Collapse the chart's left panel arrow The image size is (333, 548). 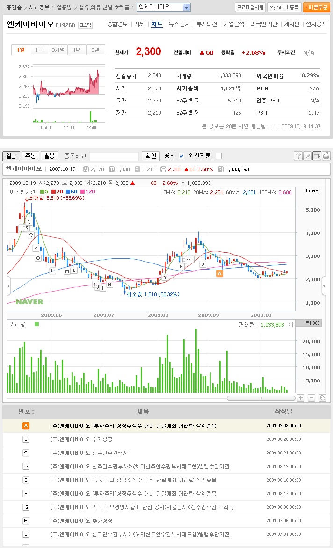[x=9, y=286]
